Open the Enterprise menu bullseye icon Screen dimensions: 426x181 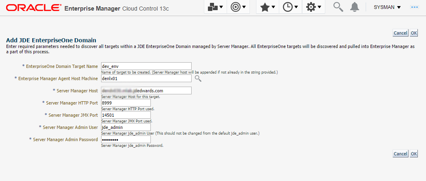(238, 7)
